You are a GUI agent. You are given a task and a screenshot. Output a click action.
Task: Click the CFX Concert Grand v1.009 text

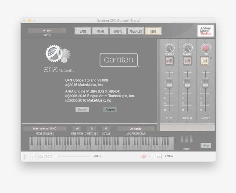pos(86,80)
